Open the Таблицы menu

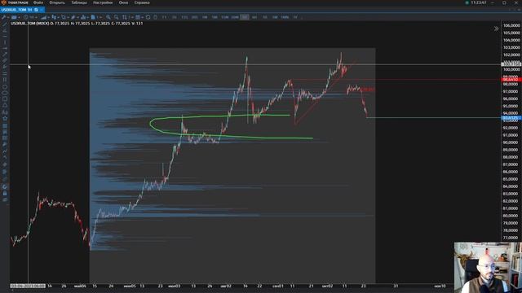point(79,2)
